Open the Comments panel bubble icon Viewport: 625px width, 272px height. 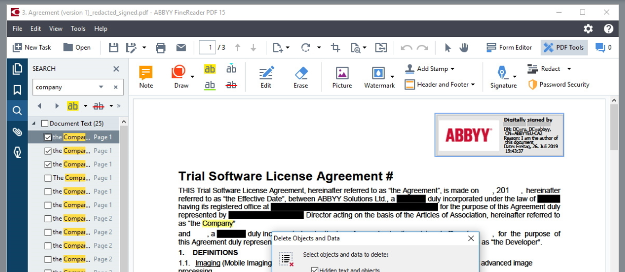point(600,48)
